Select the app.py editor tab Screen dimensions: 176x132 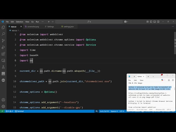tap(13, 27)
